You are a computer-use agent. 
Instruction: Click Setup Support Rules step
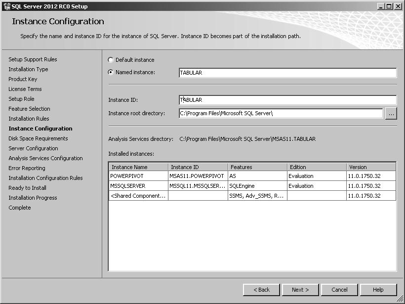click(33, 59)
